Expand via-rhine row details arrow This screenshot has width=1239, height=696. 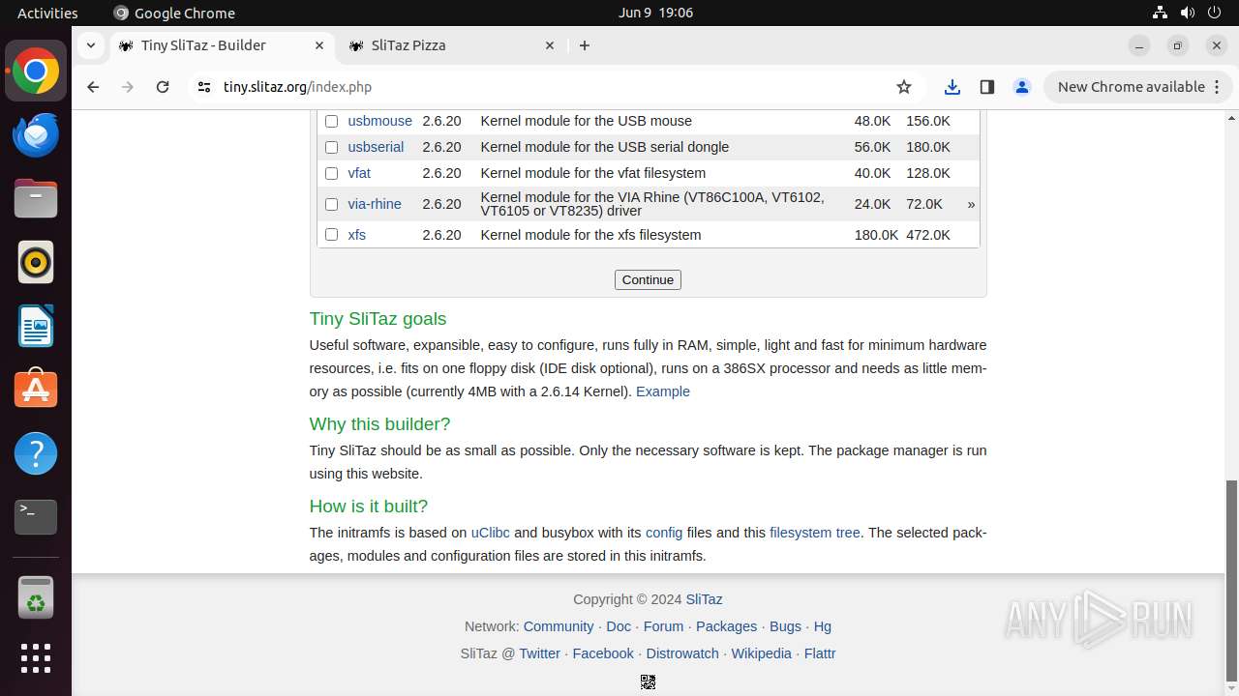(971, 204)
